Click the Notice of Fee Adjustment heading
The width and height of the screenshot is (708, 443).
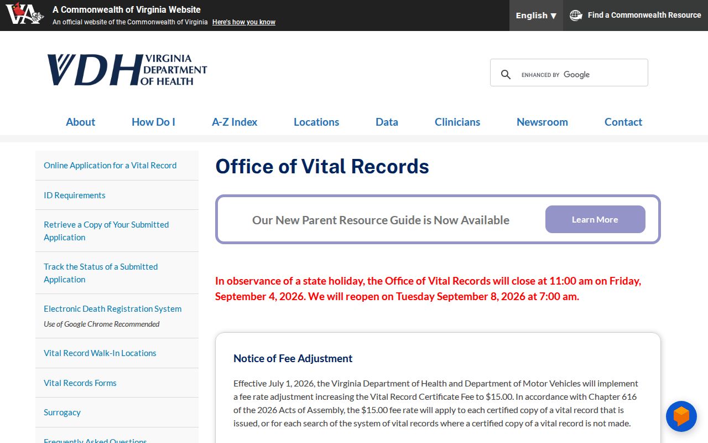(x=293, y=358)
